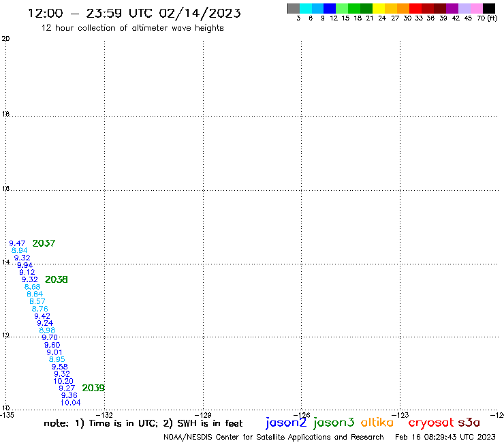
Task: Click the 9.47 wave height value
Action: point(17,243)
